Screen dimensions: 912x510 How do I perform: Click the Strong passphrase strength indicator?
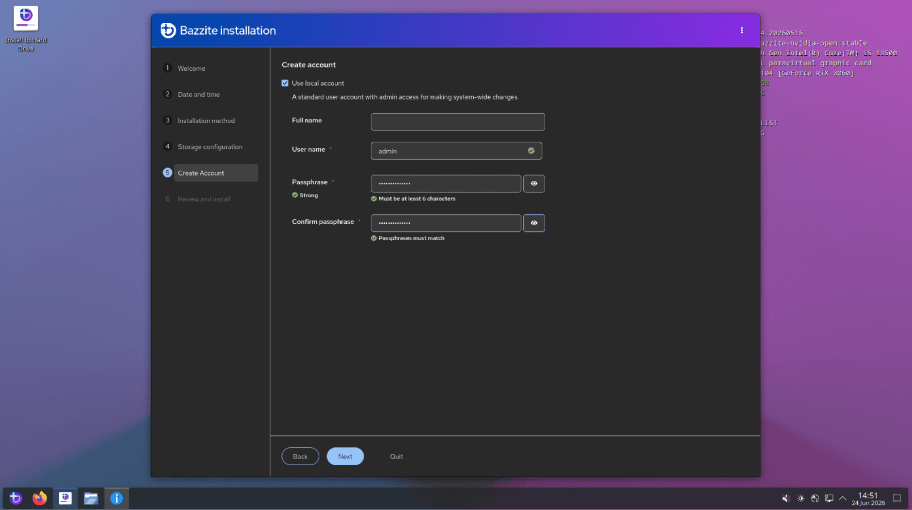[305, 195]
